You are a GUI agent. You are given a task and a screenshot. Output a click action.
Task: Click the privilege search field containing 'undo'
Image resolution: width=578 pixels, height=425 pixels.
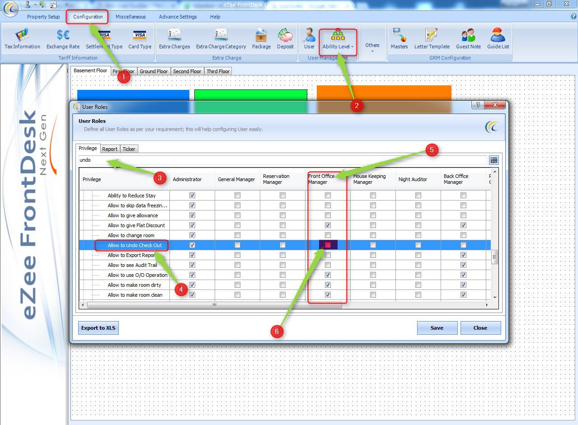(x=282, y=160)
